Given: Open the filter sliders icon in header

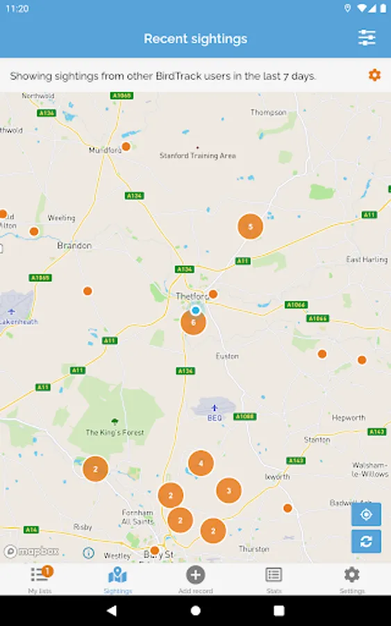Looking at the screenshot, I should 366,38.
